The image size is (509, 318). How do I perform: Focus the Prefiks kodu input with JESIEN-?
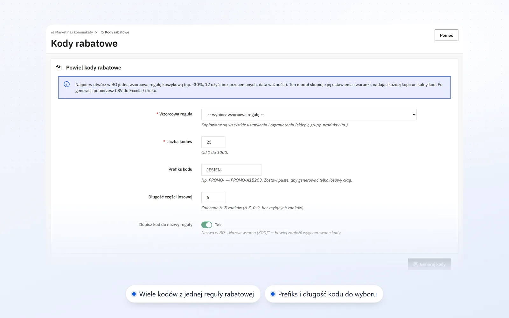(x=231, y=170)
